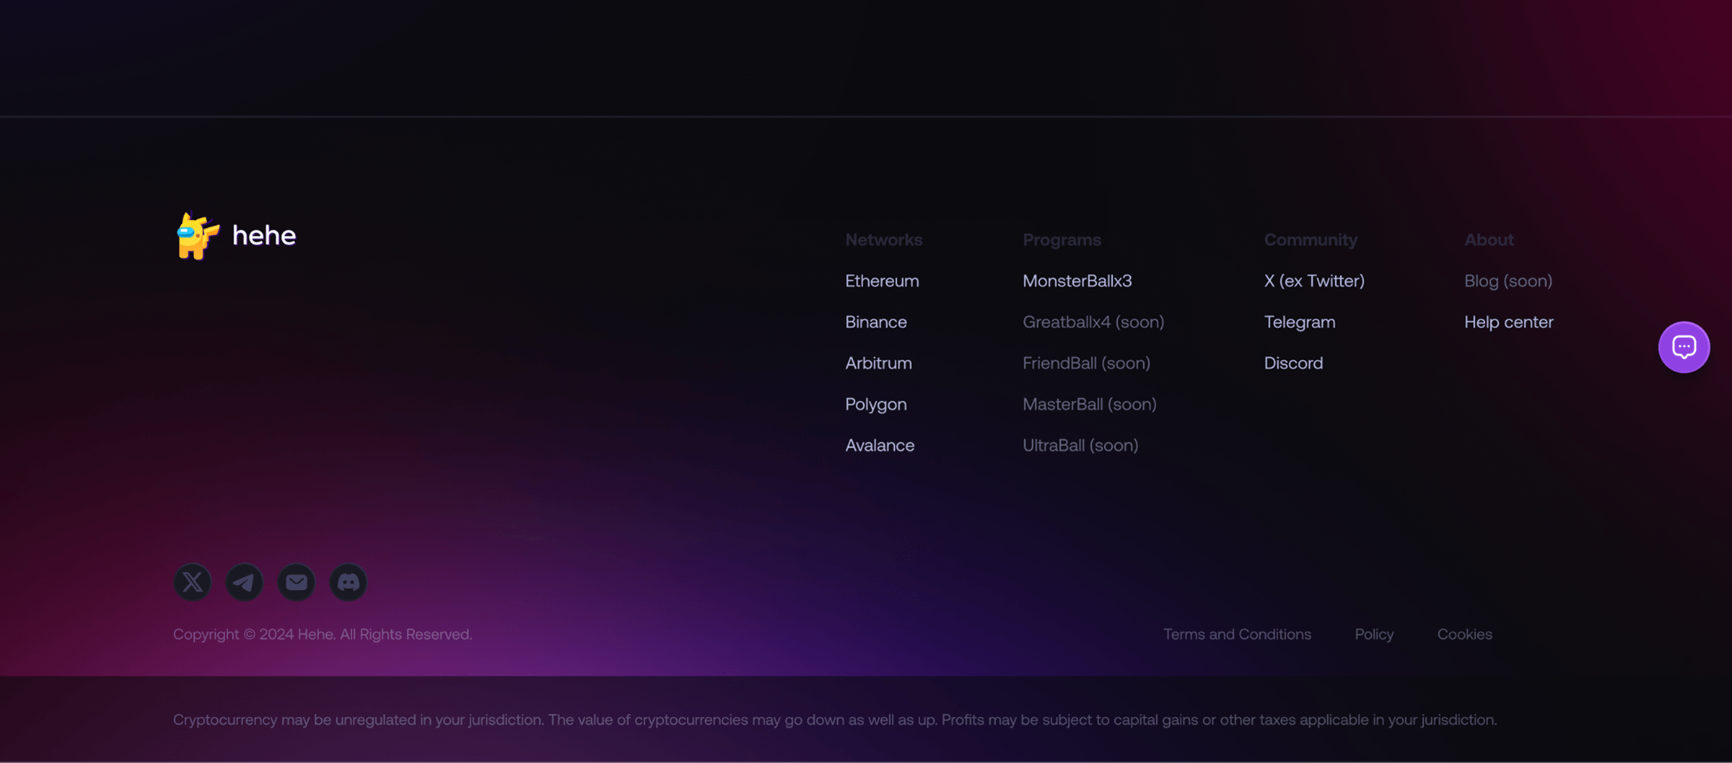This screenshot has width=1732, height=763.
Task: Open the Polygon network link
Action: 876,405
